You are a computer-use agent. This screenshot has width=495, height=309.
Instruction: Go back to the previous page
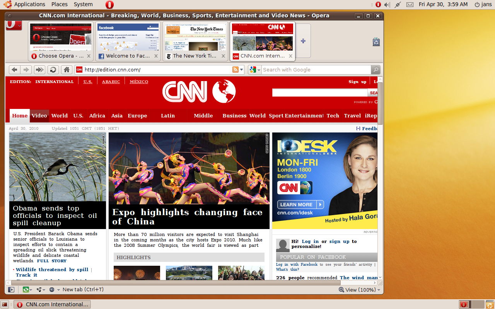point(14,70)
